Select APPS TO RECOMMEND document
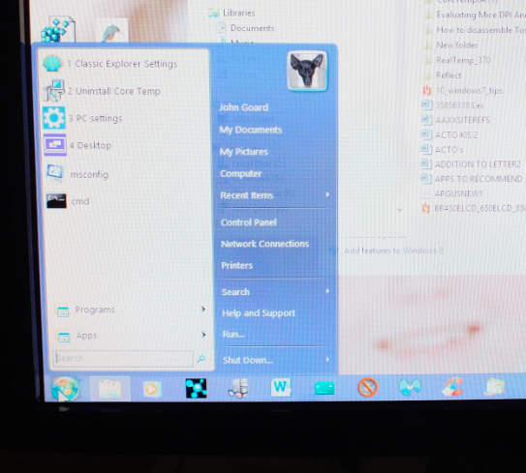The image size is (526, 473). click(479, 179)
